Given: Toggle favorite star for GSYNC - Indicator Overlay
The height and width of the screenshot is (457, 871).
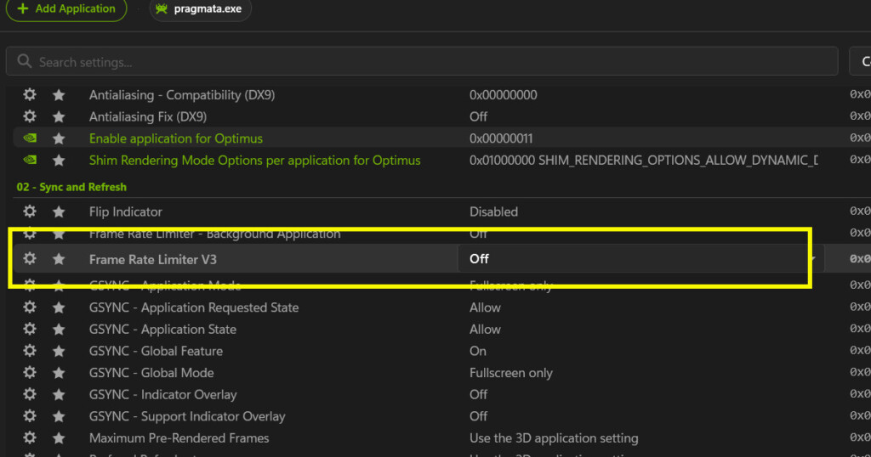Looking at the screenshot, I should pos(59,394).
